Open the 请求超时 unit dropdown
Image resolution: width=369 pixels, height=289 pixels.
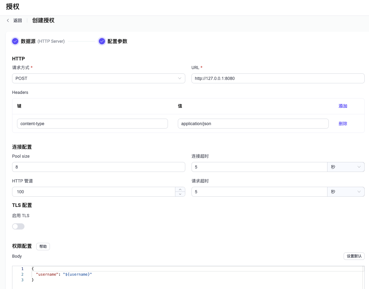[345, 192]
